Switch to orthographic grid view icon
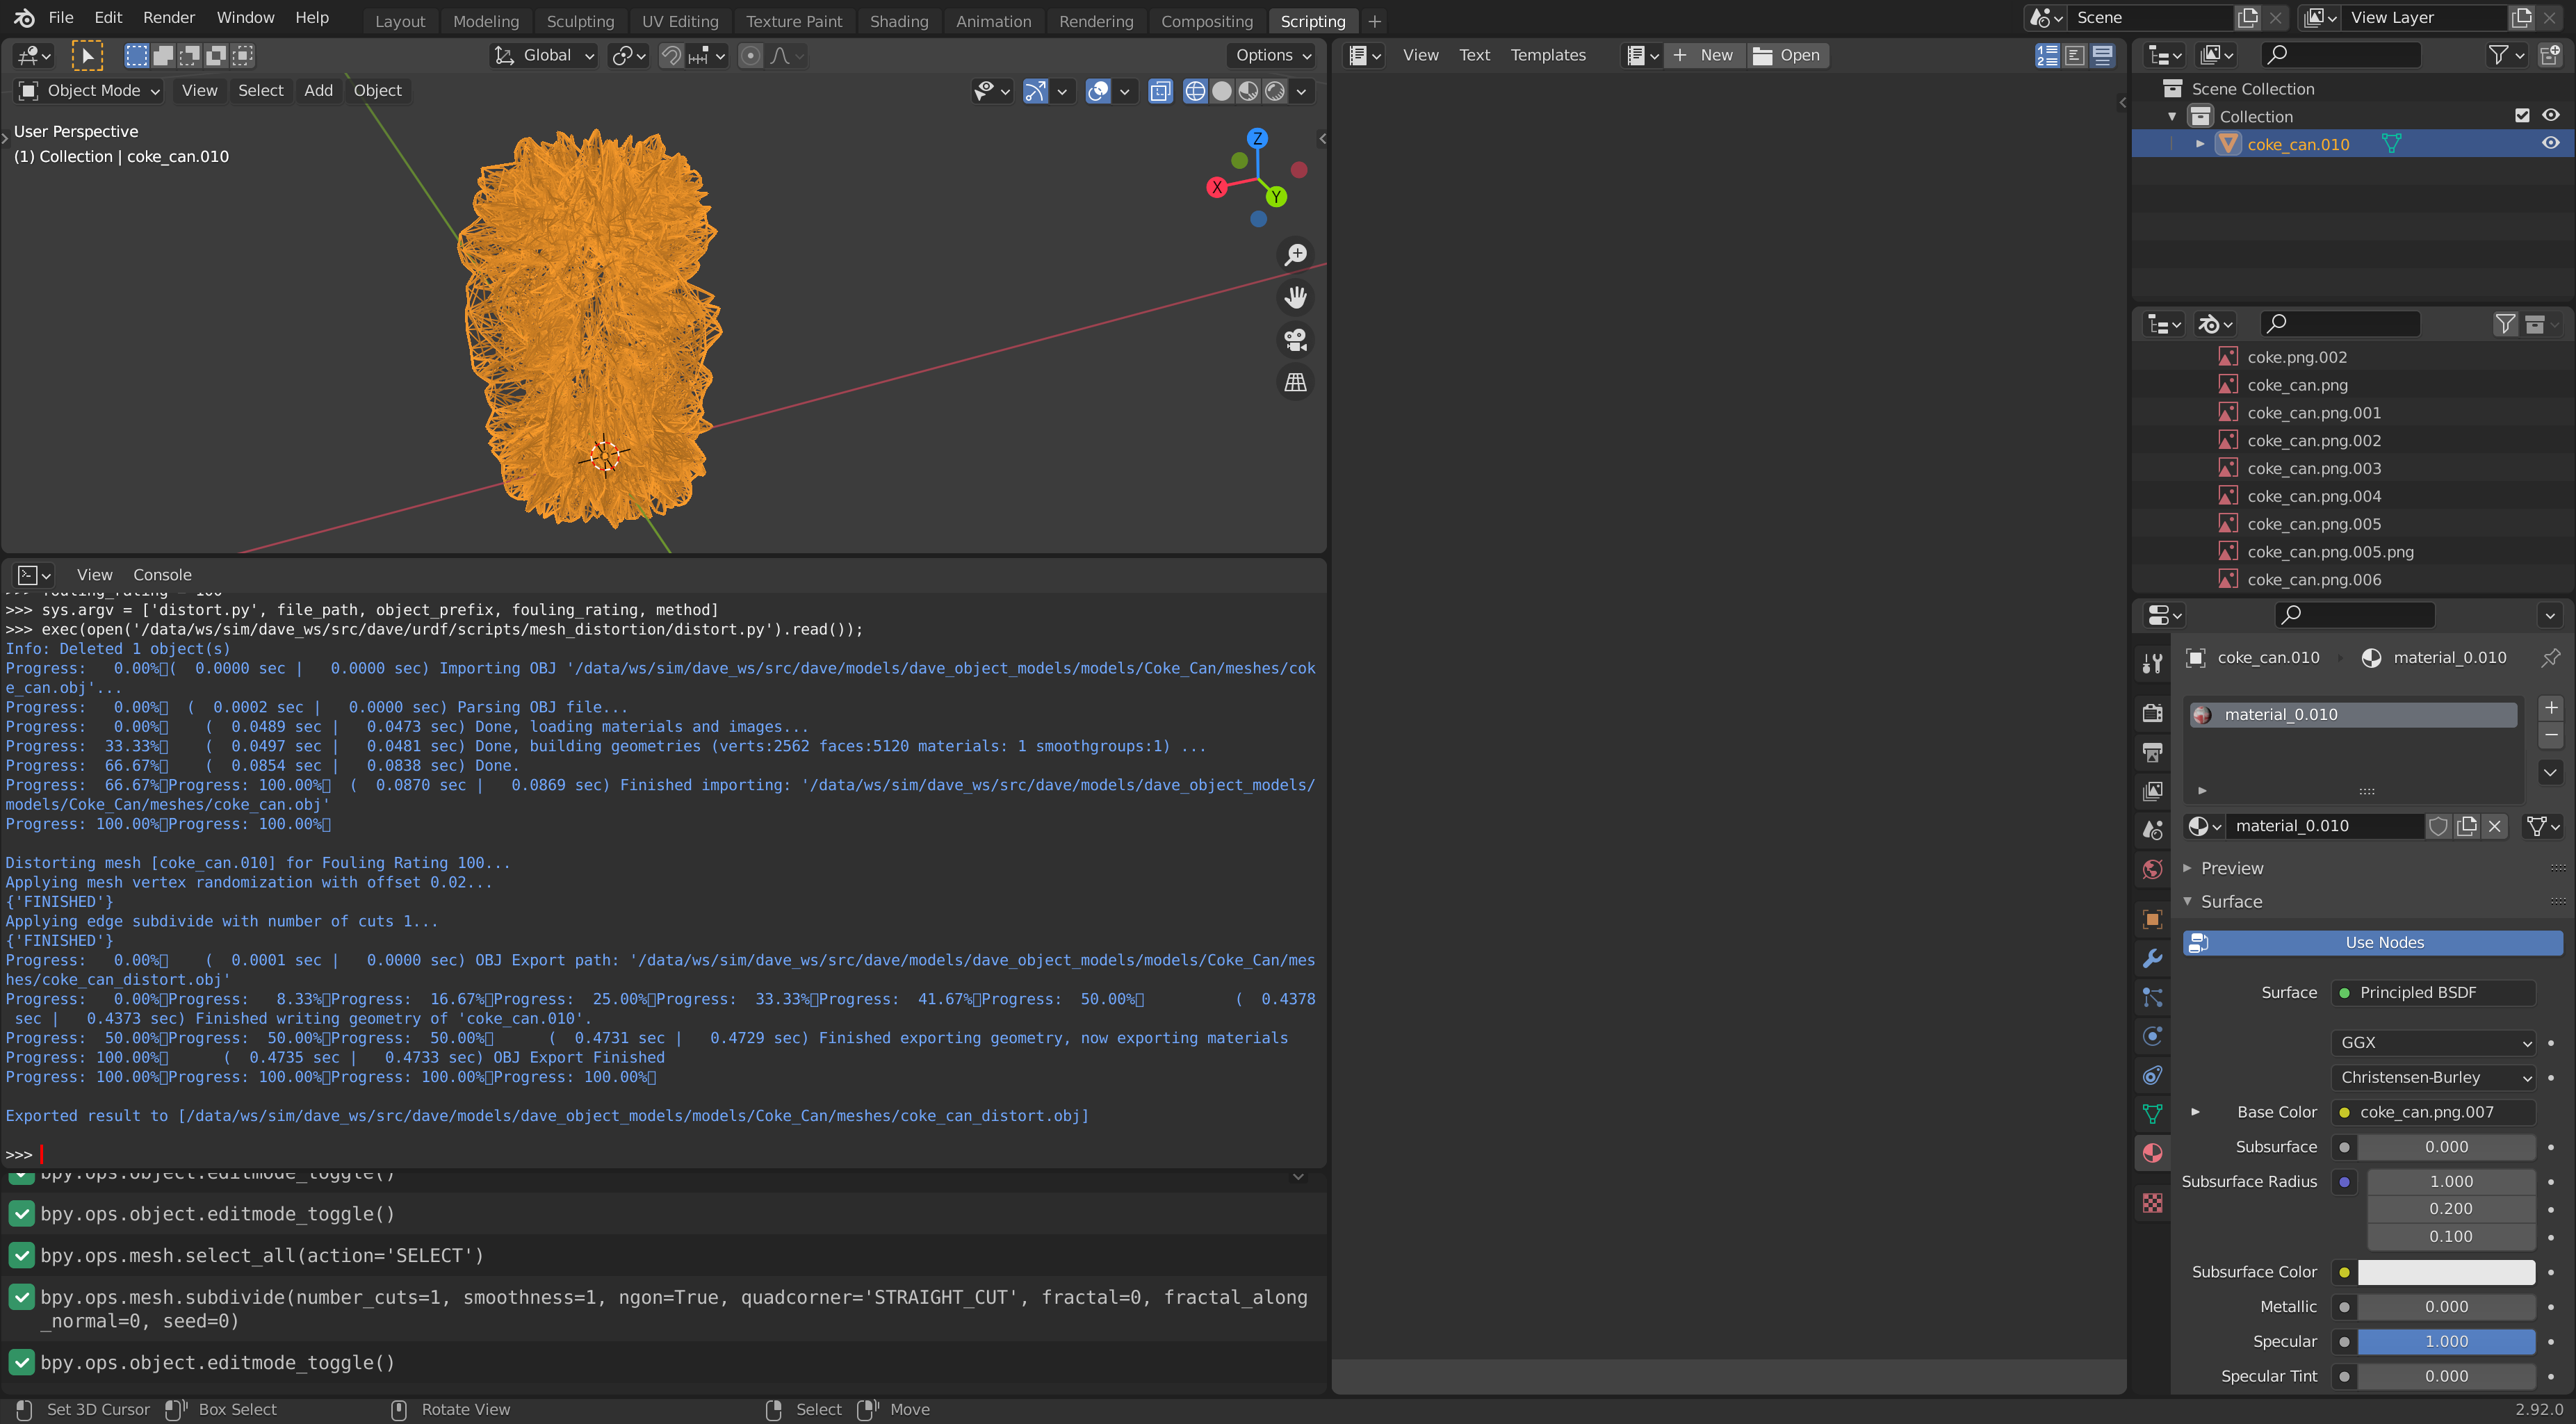 tap(1295, 383)
